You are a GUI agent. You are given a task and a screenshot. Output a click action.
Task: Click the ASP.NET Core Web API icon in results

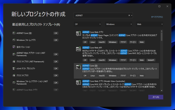[x=78, y=49]
